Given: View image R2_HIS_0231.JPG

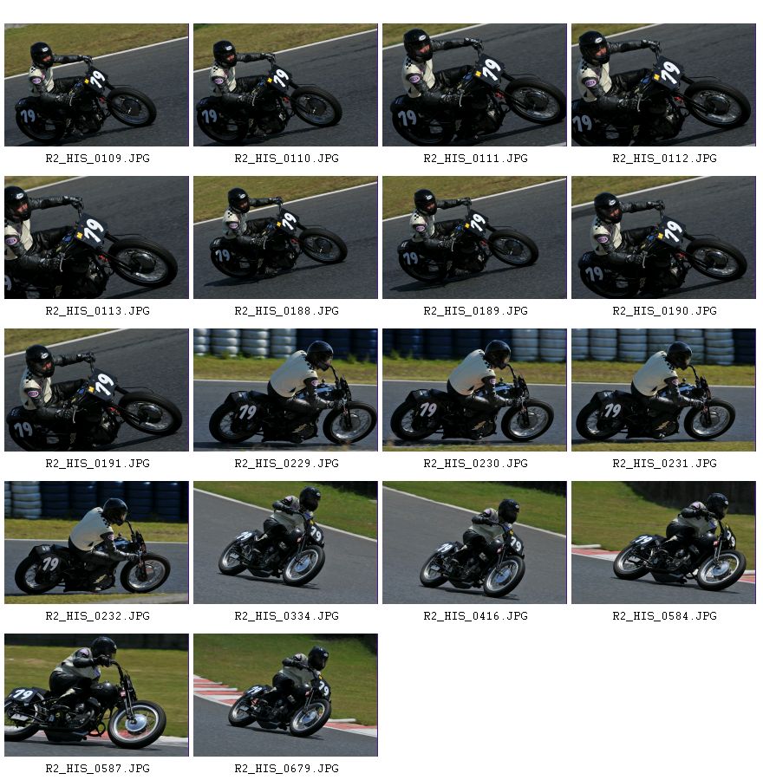Looking at the screenshot, I should pos(664,390).
